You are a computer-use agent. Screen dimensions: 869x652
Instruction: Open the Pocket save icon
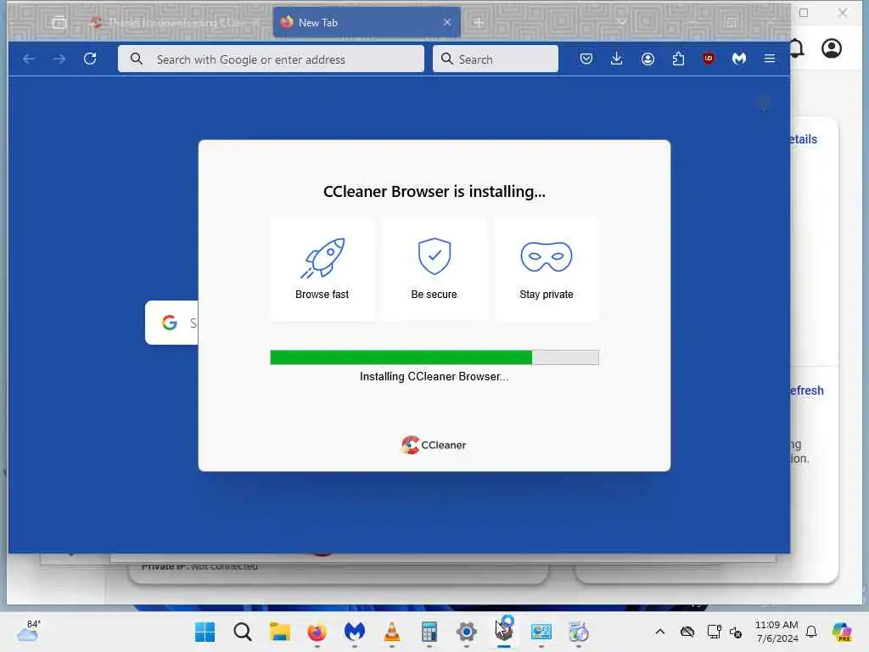coord(586,59)
